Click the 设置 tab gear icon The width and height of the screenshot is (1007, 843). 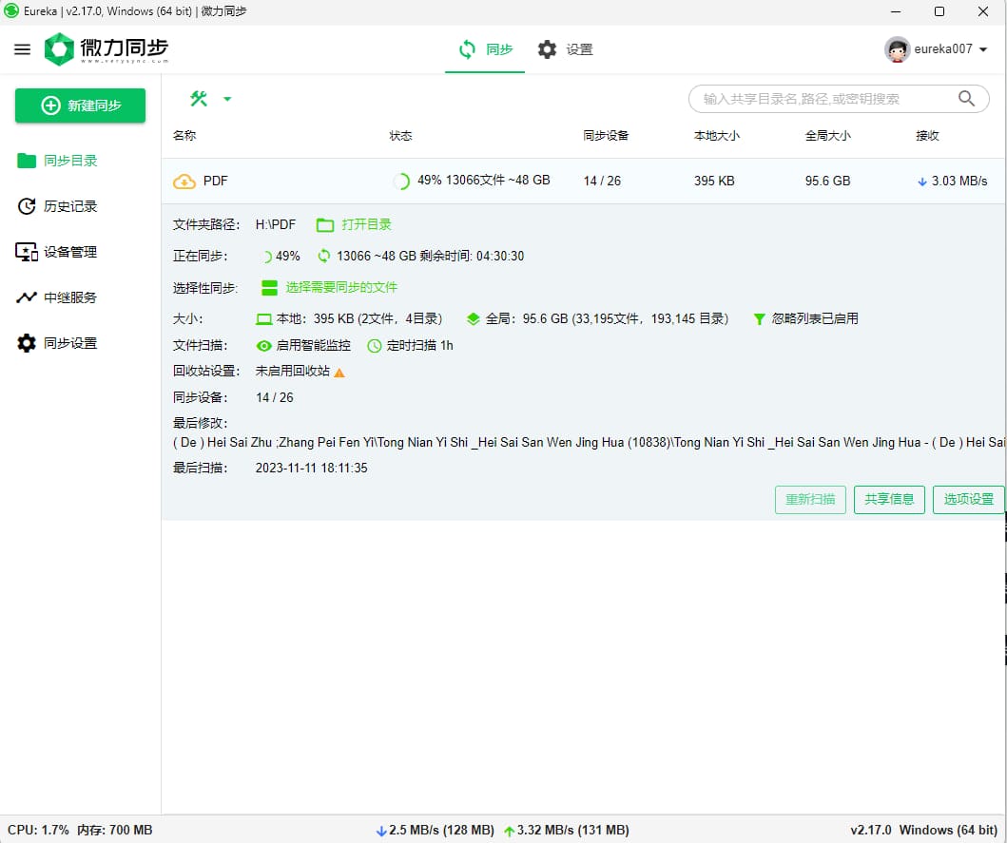547,49
